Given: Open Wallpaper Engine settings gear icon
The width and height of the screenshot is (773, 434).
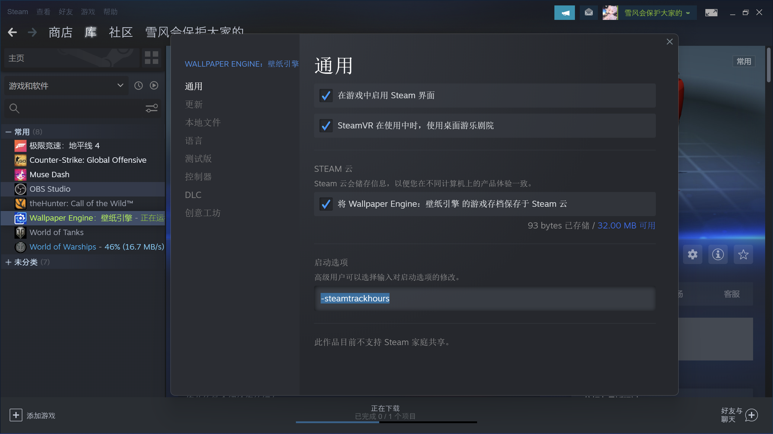Looking at the screenshot, I should pos(693,254).
